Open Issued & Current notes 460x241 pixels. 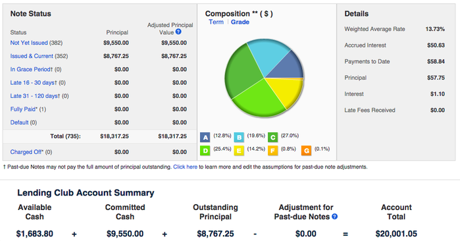[32, 56]
